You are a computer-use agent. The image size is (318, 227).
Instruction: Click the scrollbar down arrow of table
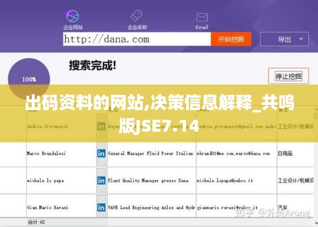[316, 223]
